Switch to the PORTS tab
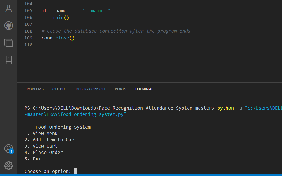Screen dimensions: 282x176 tap(121, 89)
